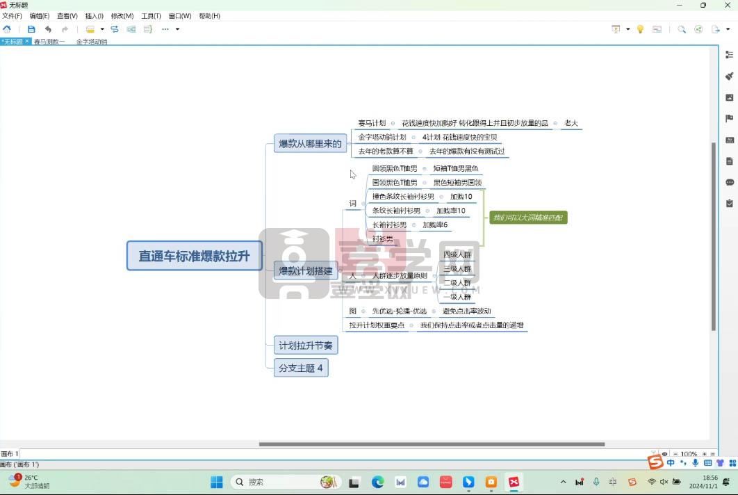Open the Notes panel in the right sidebar
Image resolution: width=738 pixels, height=495 pixels.
coord(729,161)
